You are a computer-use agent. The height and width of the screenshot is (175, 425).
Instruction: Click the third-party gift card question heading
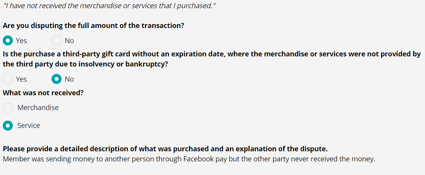coord(212,59)
